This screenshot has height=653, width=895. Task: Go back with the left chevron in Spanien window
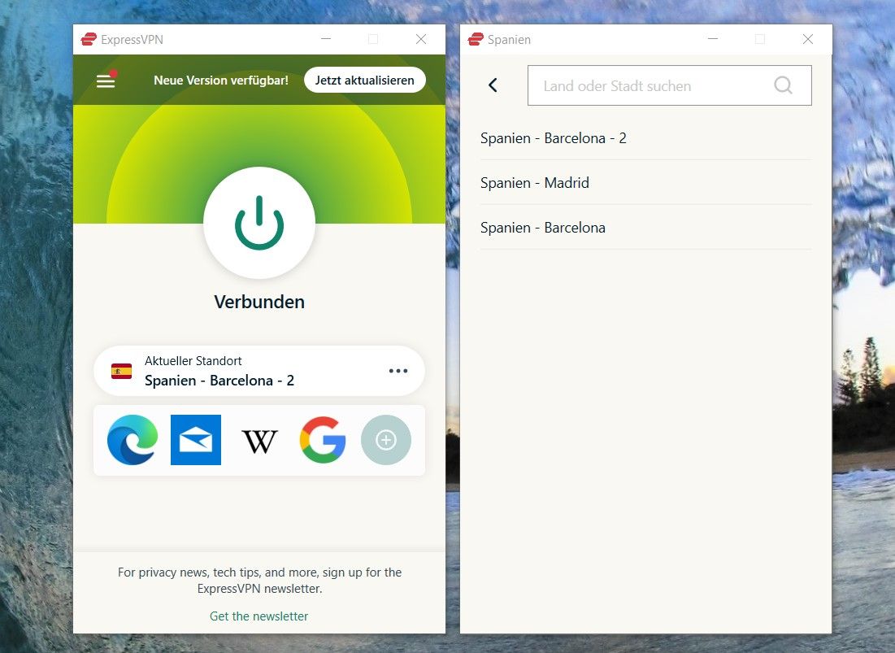click(x=493, y=85)
